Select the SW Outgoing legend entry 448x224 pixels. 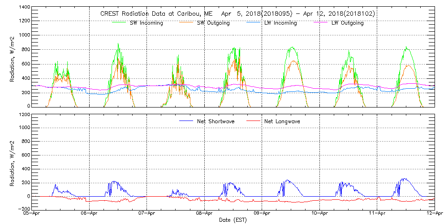pos(213,23)
